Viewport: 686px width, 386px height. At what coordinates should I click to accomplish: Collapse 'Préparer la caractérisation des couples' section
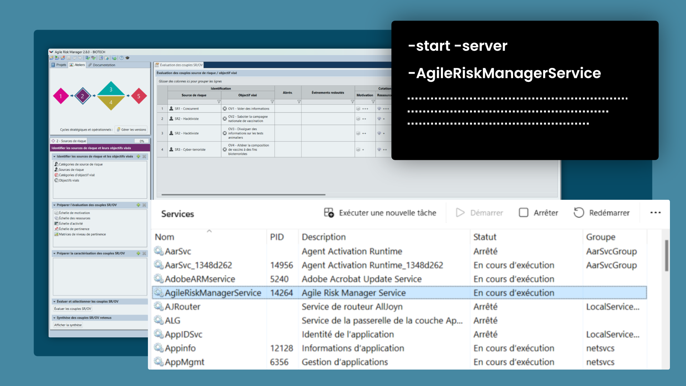[x=54, y=253]
